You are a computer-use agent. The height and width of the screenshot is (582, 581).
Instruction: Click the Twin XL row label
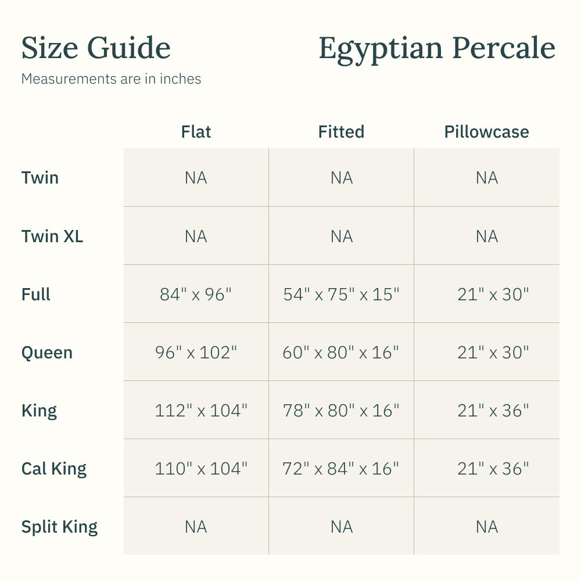pyautogui.click(x=52, y=236)
